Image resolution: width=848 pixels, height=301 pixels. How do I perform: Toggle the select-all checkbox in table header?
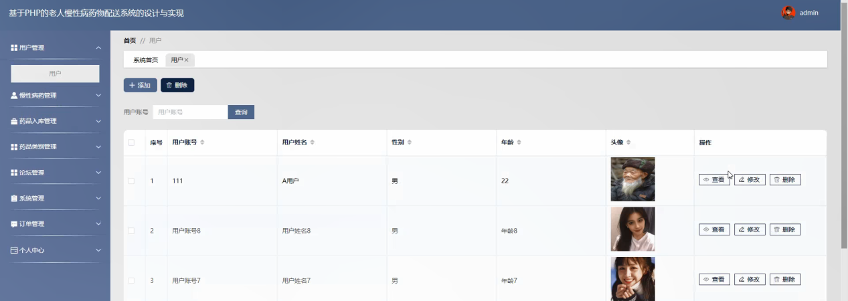click(131, 142)
